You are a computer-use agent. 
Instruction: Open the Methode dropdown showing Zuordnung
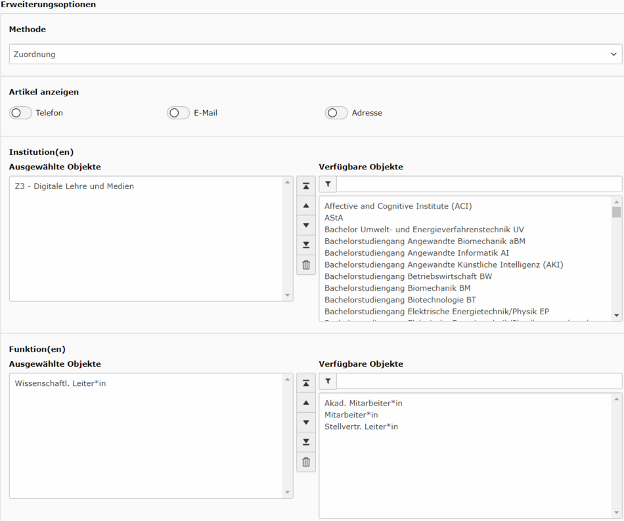tap(315, 54)
